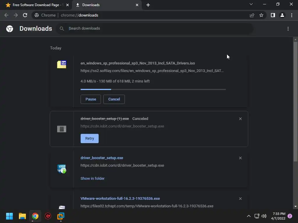Click Show in folder for driver_booster_setup.exe
The height and width of the screenshot is (223, 298).
[x=92, y=179]
